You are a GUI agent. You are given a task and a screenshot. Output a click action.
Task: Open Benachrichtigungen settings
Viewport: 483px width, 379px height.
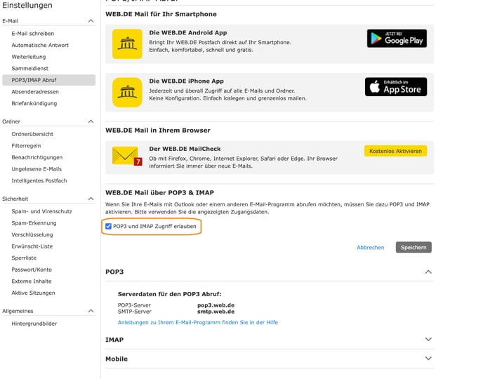[37, 158]
